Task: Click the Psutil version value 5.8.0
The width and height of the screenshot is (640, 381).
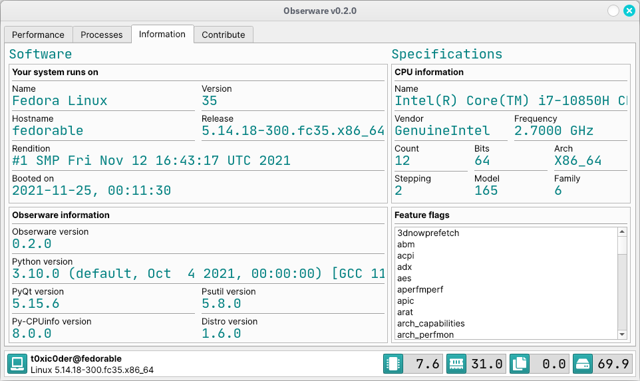Action: pyautogui.click(x=222, y=303)
